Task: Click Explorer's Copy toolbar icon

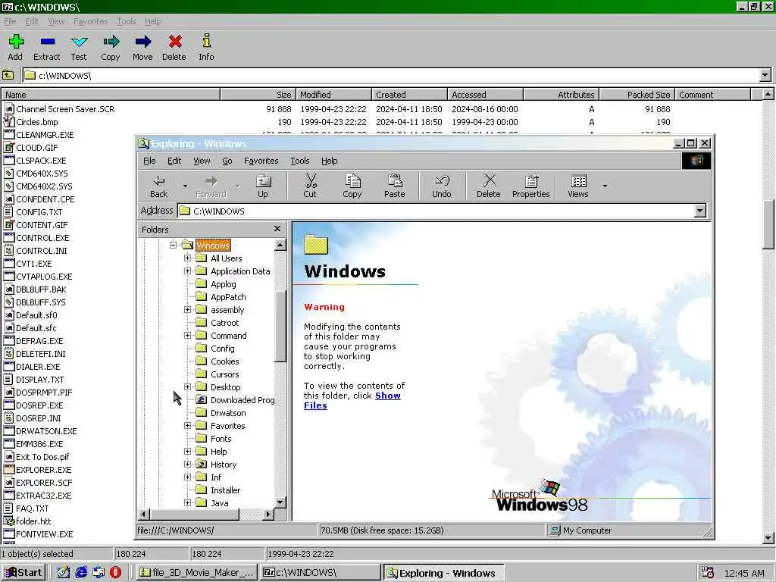Action: coord(352,186)
